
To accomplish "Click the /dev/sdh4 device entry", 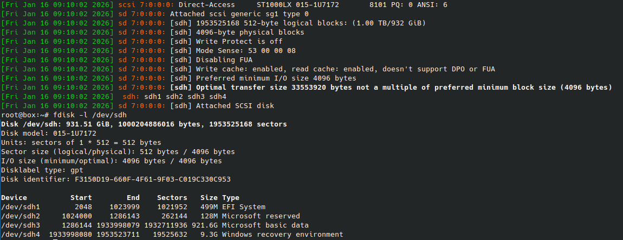I will pyautogui.click(x=21, y=234).
